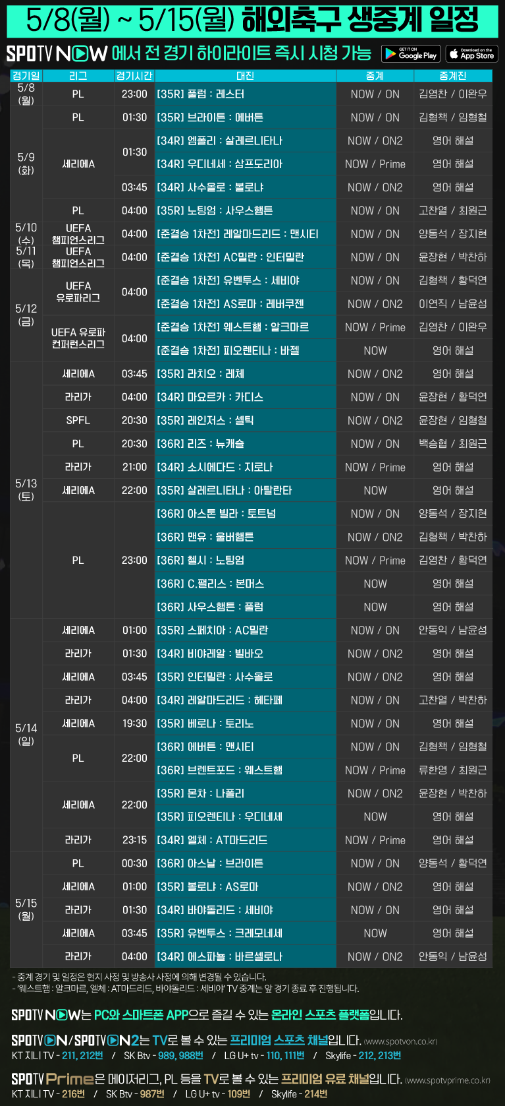Screen dimensions: 505x1106
Task: Click the [36R] 아스날 : 브라이튼 match
Action: click(210, 863)
